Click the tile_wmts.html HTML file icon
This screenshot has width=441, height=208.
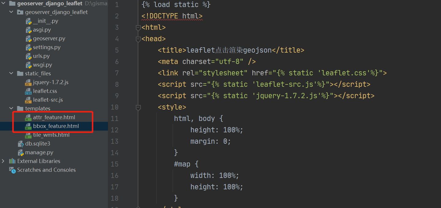point(28,135)
